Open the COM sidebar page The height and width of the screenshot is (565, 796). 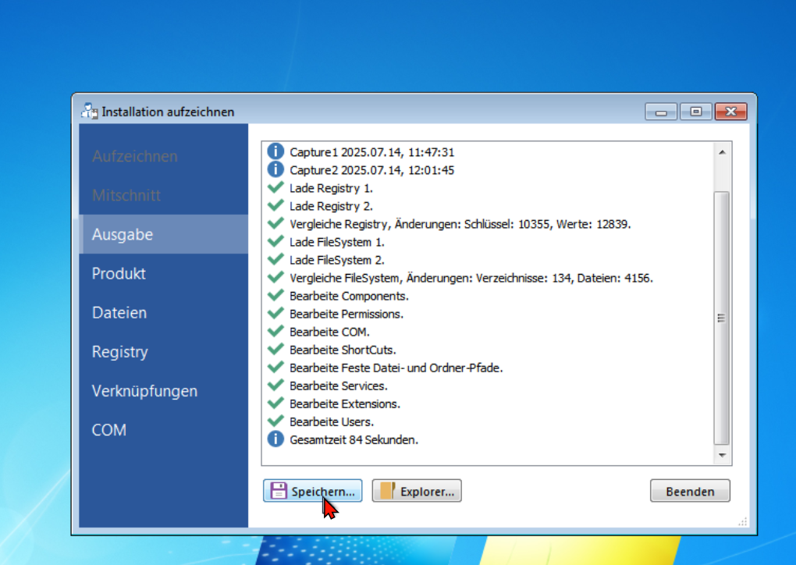tap(163, 429)
